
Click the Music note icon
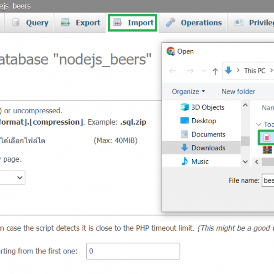coord(184,161)
